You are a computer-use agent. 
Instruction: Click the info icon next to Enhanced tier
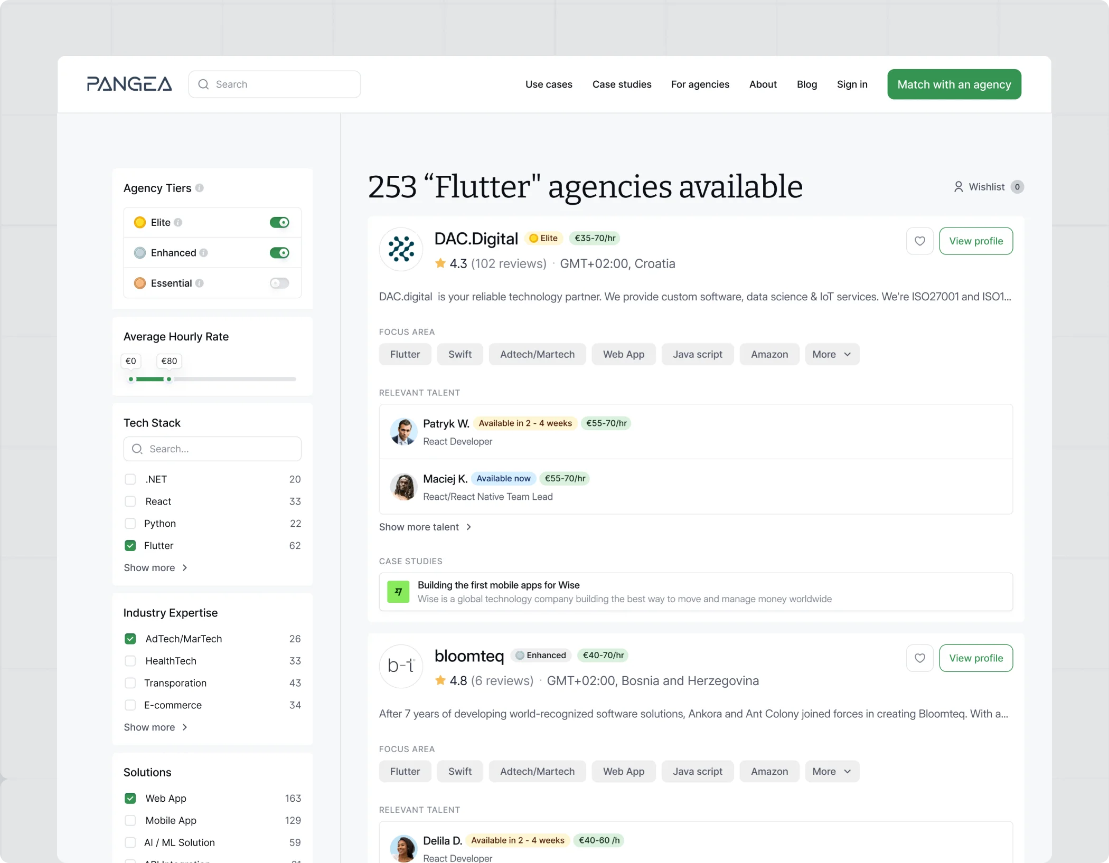tap(204, 253)
